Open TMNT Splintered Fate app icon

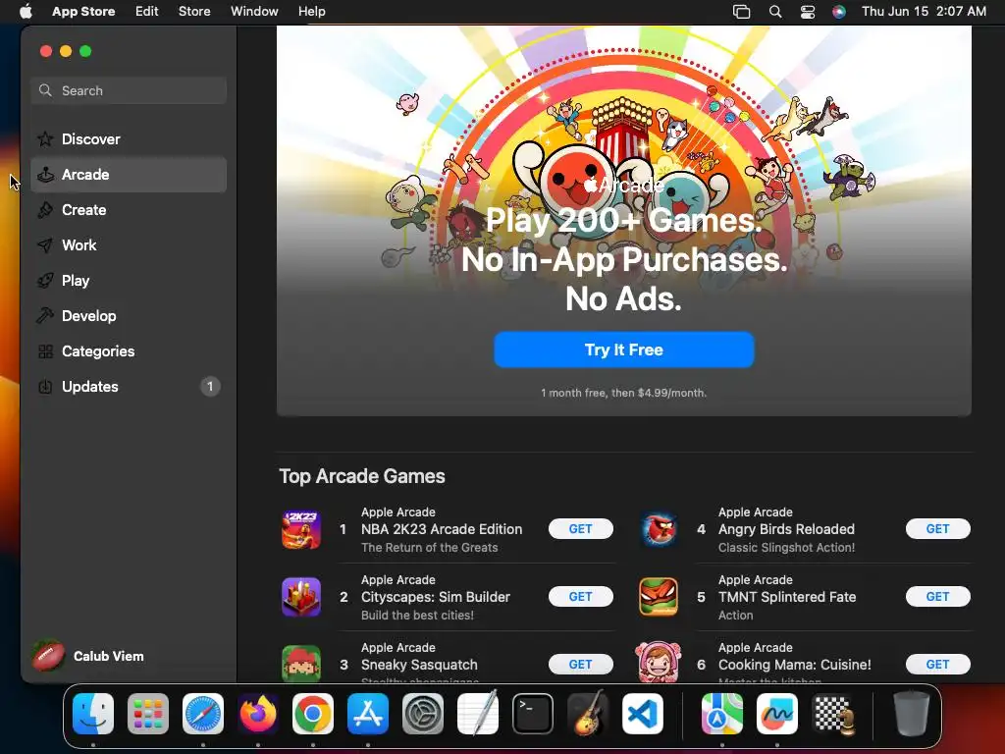[659, 597]
